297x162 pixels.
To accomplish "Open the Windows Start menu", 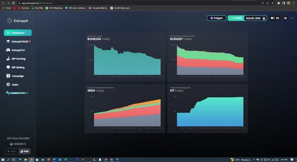I will (x=3, y=160).
